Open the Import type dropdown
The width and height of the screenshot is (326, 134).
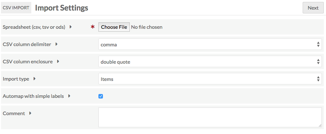[210, 79]
